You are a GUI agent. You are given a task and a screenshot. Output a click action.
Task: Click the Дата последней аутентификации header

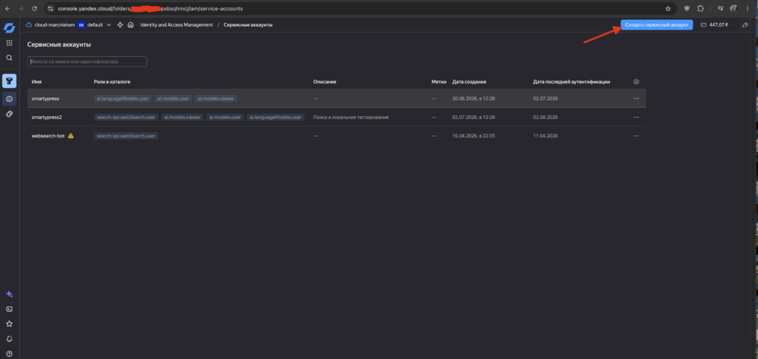[x=571, y=82]
